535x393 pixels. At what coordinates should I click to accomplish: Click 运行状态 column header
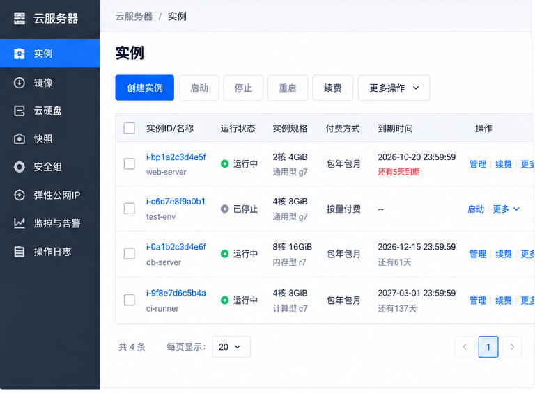pyautogui.click(x=238, y=129)
